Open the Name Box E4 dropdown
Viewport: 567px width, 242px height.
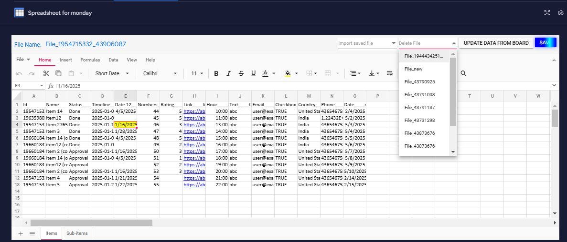42,86
